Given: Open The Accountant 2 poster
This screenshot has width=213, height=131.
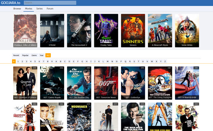Looking at the screenshot, I should [79, 31].
